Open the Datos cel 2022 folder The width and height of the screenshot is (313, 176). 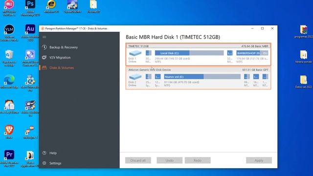[x=303, y=82]
